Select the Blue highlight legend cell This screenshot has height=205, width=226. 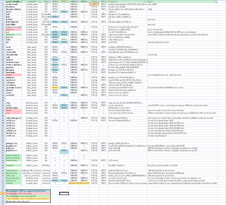[x=28, y=191]
